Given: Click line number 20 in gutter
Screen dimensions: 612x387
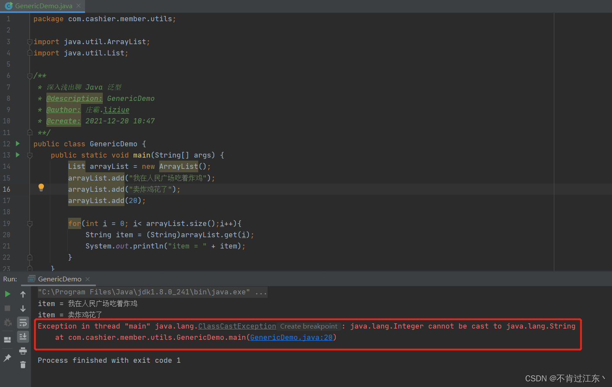Looking at the screenshot, I should click(x=7, y=235).
